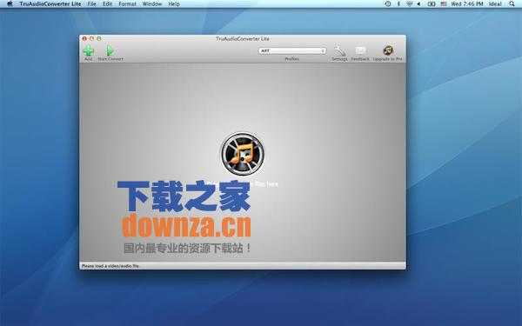This screenshot has height=326, width=522.
Task: Click the US flag input source icon
Action: coord(444,4)
